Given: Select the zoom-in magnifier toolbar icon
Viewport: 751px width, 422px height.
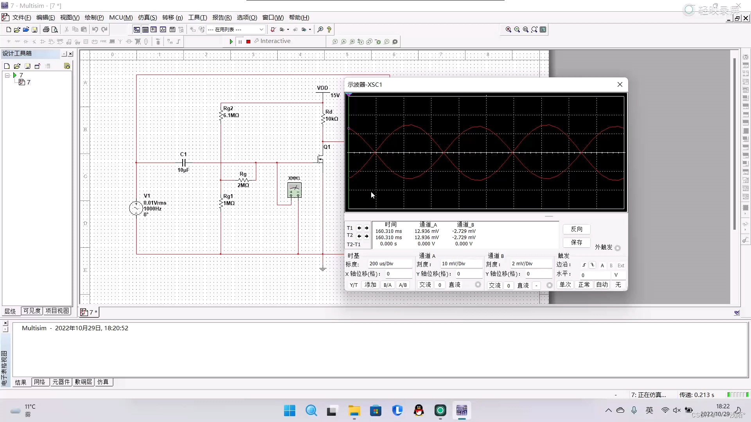Looking at the screenshot, I should click(508, 29).
